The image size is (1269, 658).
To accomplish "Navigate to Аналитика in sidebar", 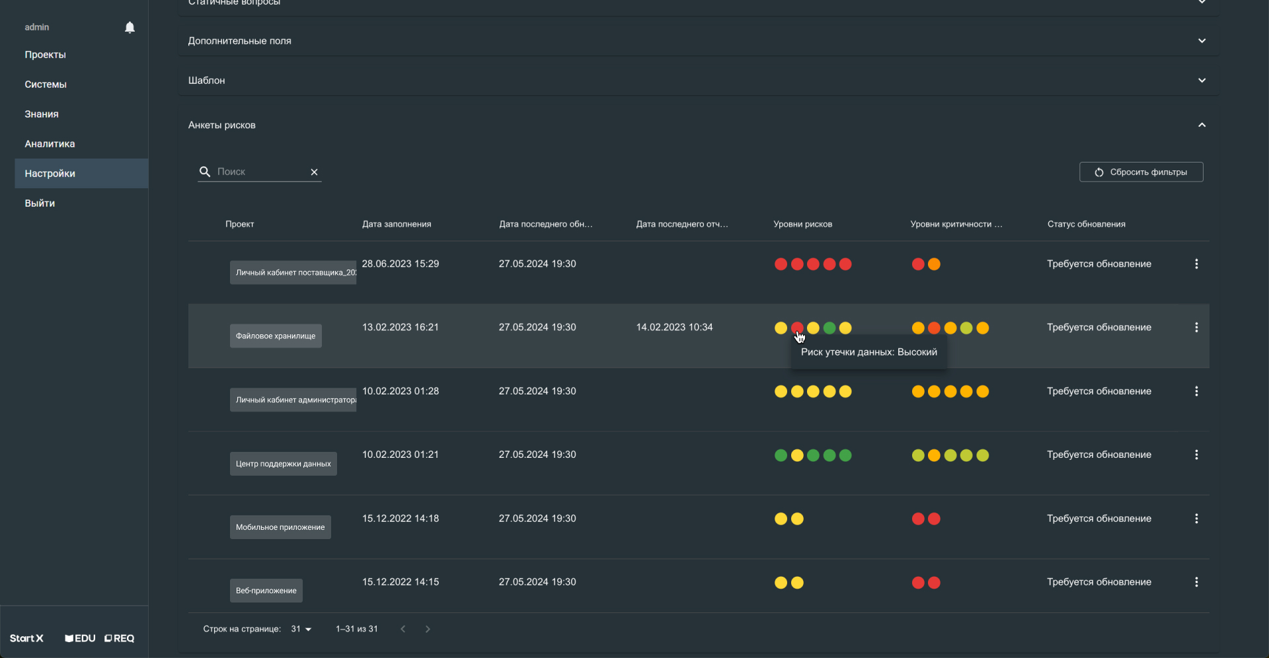I will 50,144.
